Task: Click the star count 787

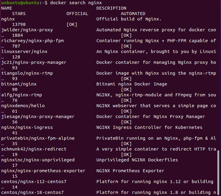Action: [16, 46]
